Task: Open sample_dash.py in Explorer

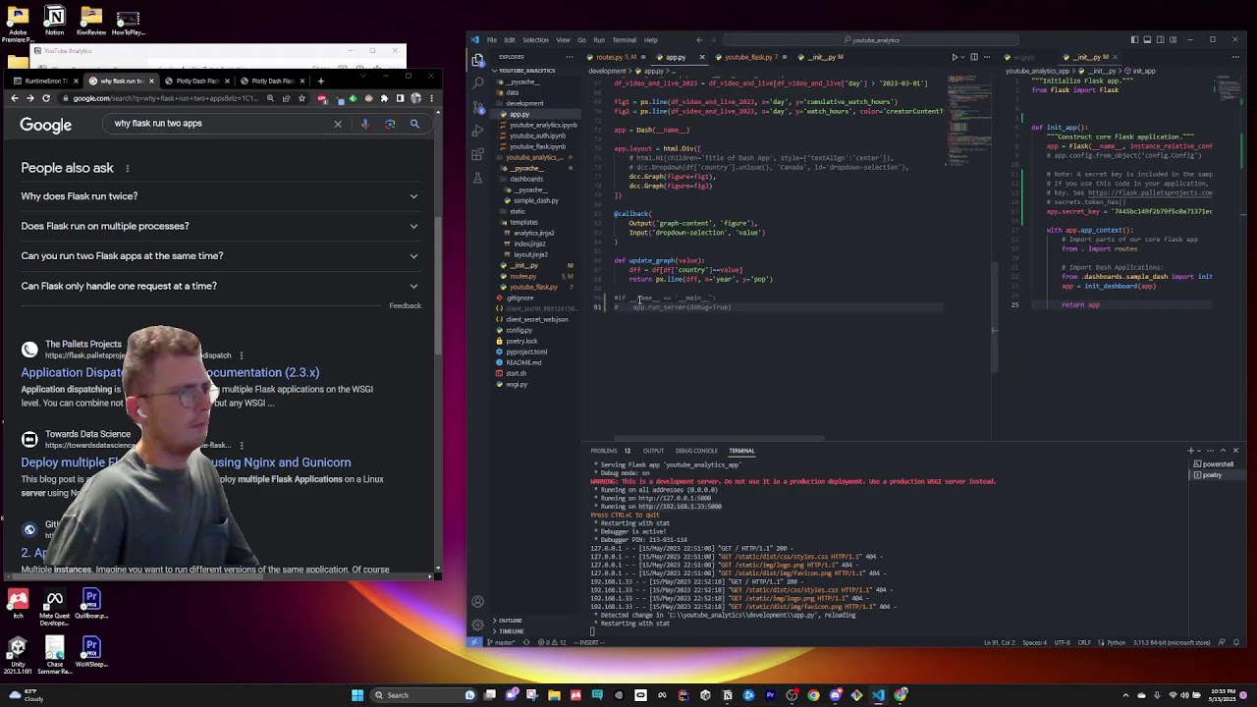Action: point(536,200)
